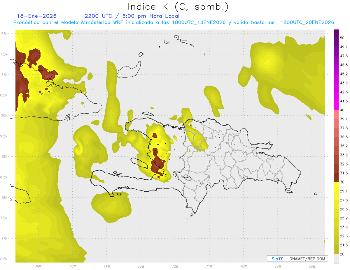The image size is (350, 270).
Task: Click the legend value "23.9"
Action: tap(344, 227)
